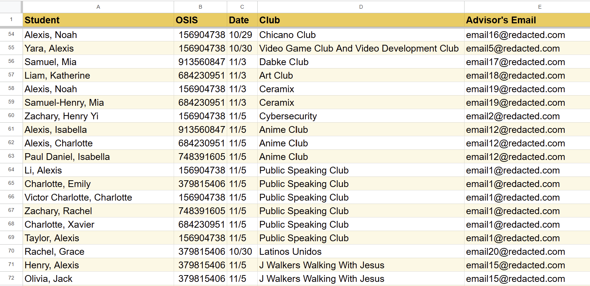Select 'Anime Club' in Alexis, Isabella row
Image resolution: width=590 pixels, height=286 pixels.
(361, 129)
